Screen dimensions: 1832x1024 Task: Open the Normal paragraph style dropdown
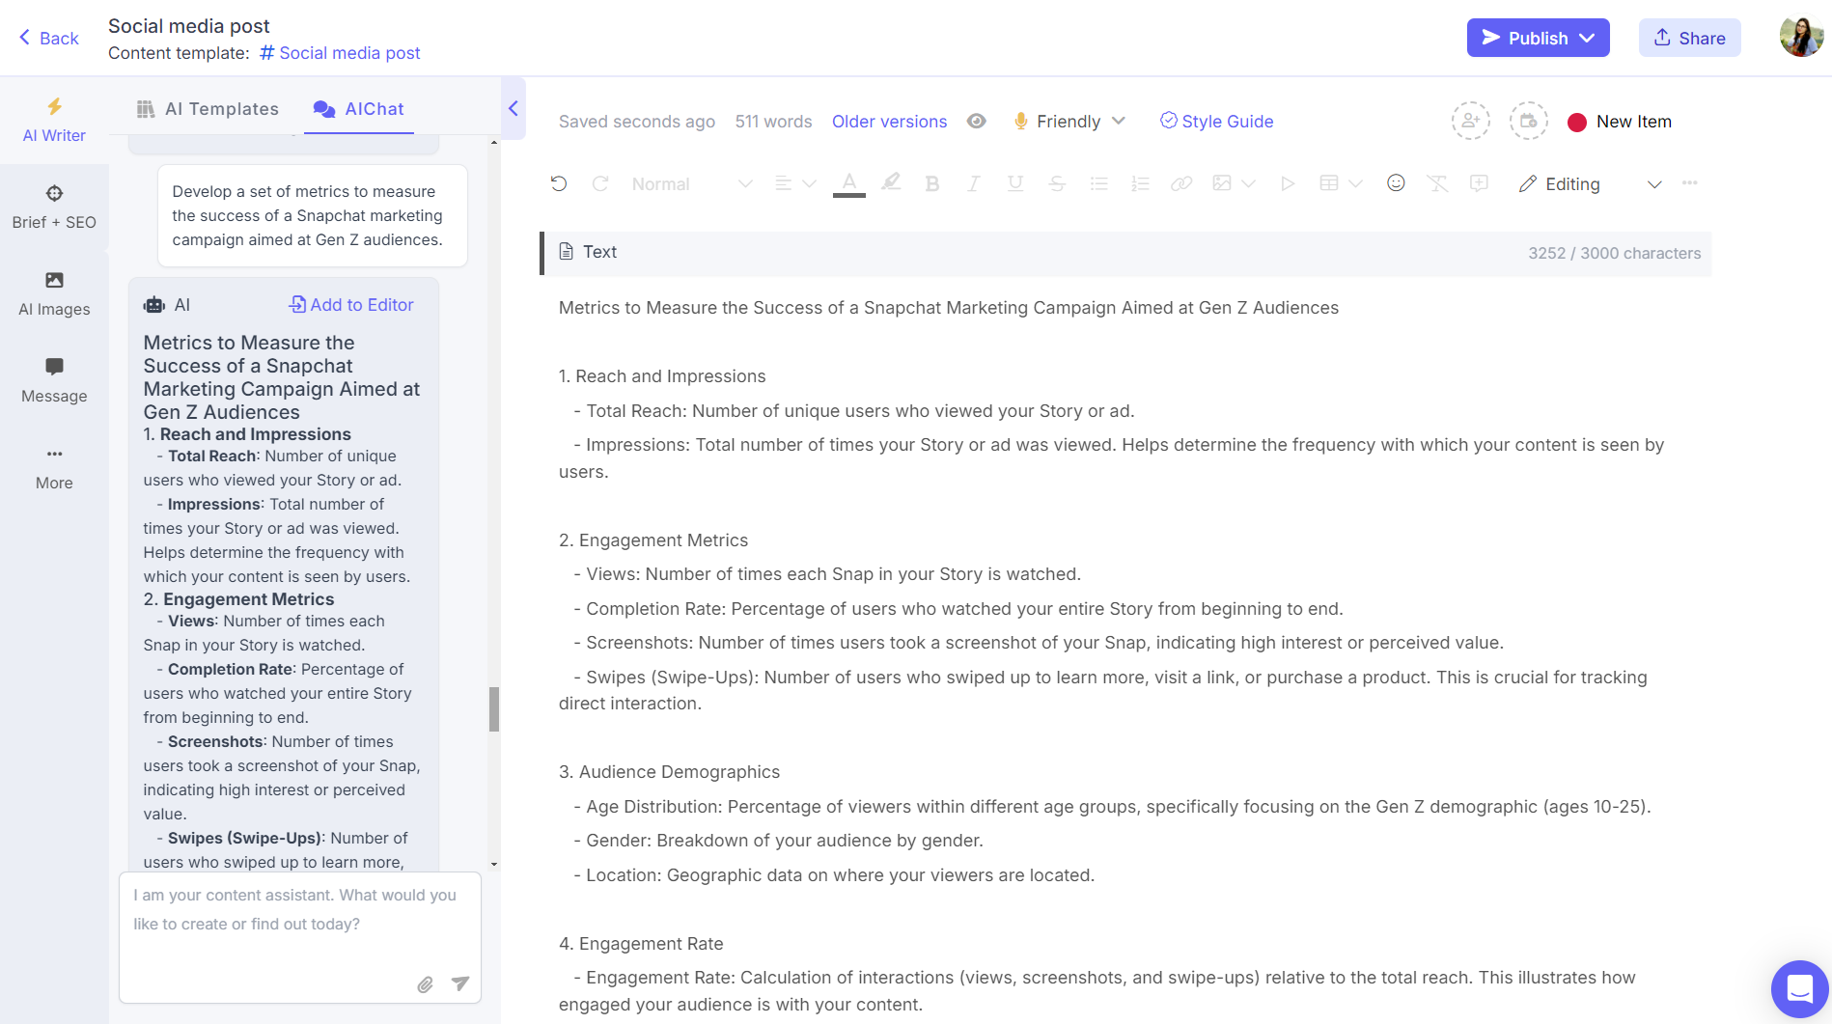click(x=691, y=183)
